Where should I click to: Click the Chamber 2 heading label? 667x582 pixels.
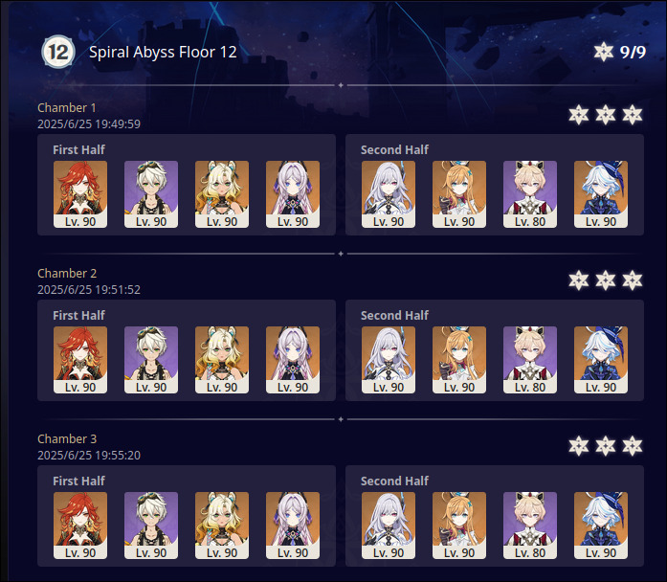point(67,273)
